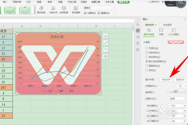This screenshot has width=188, height=125.
Task: Collapse the 填充 section triangle
Action: [144, 42]
